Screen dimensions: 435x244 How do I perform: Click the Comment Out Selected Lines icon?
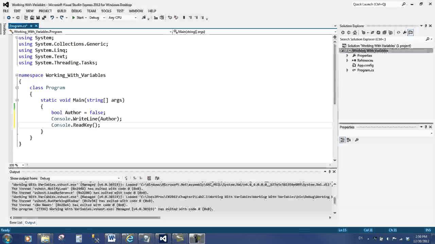(x=170, y=18)
